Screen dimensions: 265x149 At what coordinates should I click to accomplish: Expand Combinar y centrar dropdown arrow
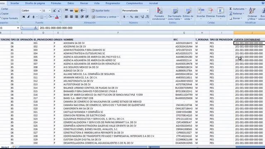tap(118, 17)
